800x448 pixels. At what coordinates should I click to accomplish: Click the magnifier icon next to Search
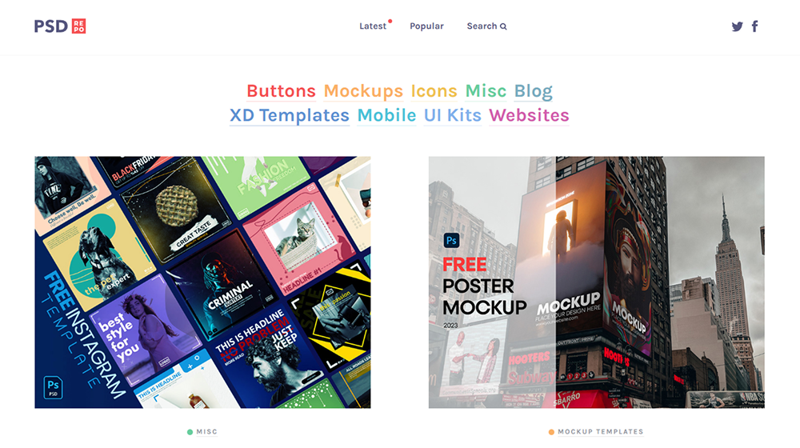pyautogui.click(x=503, y=26)
